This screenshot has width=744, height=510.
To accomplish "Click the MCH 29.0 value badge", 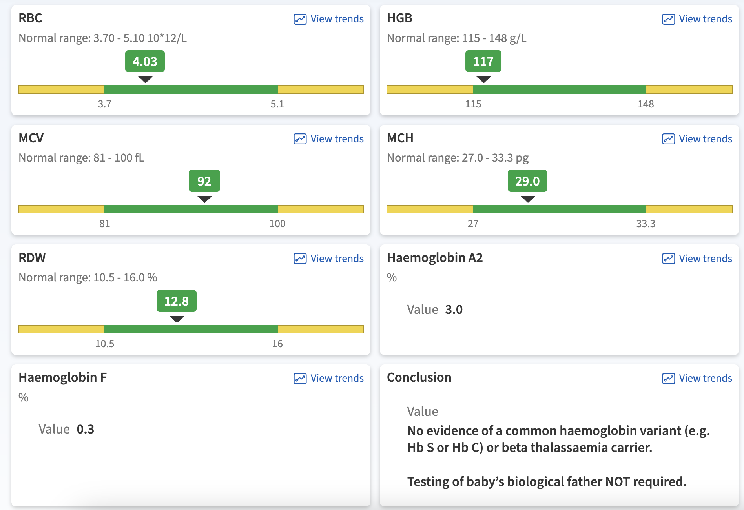I will 527,181.
